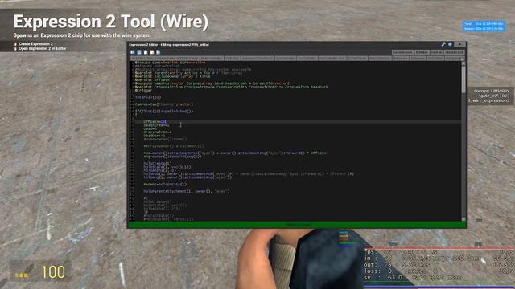Click the 'holoParentAttachment' code line
Image resolution: width=515 pixels, height=289 pixels.
187,191
